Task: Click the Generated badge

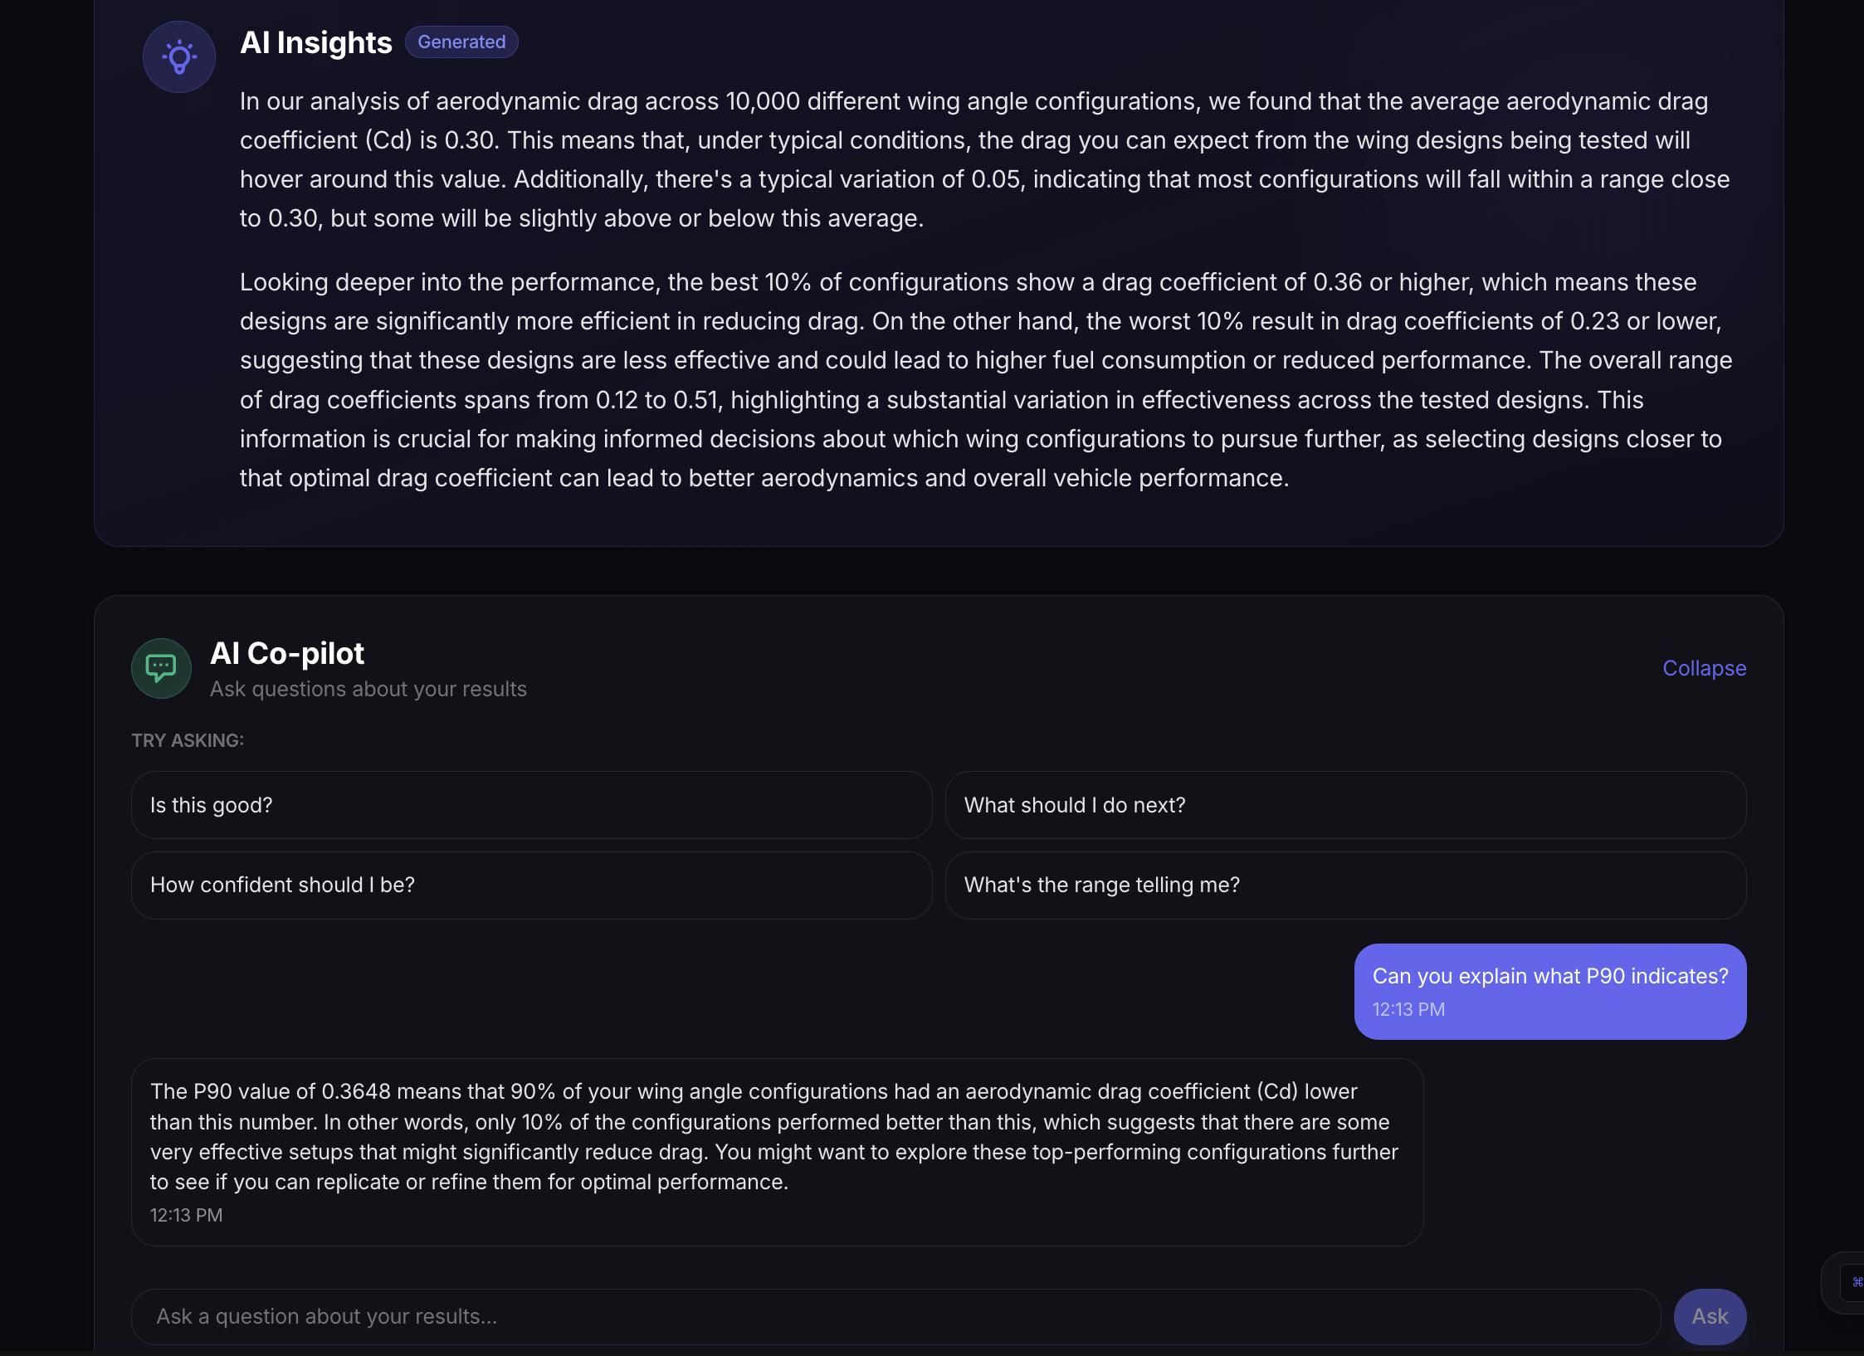Action: click(461, 42)
